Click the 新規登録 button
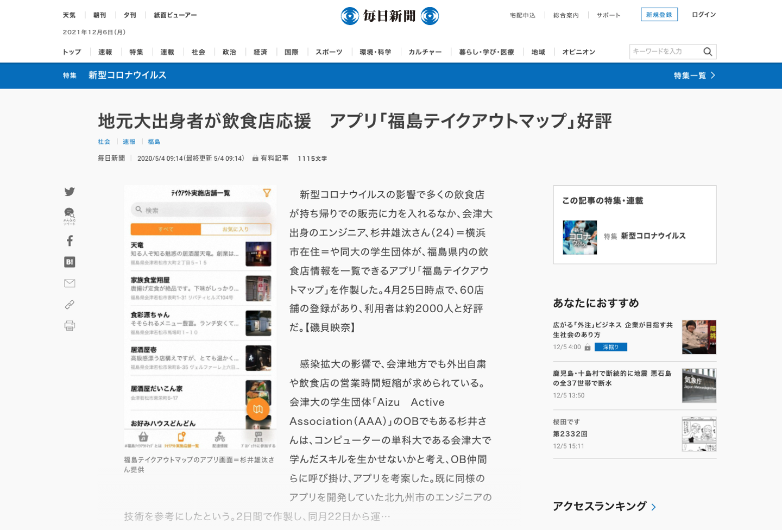Viewport: 782px width, 530px height. [x=659, y=15]
